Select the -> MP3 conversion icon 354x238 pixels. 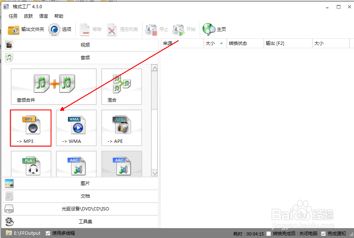tap(30, 128)
